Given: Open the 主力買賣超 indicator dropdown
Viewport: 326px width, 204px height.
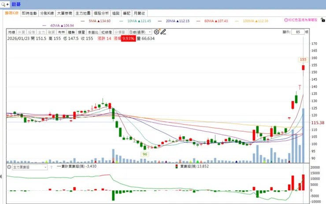Looking at the screenshot, I should (30, 167).
